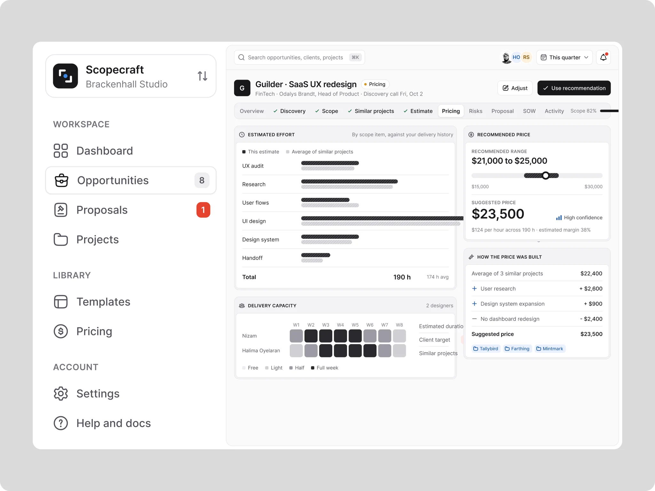The height and width of the screenshot is (491, 655).
Task: Open Help and docs
Action: [x=131, y=423]
